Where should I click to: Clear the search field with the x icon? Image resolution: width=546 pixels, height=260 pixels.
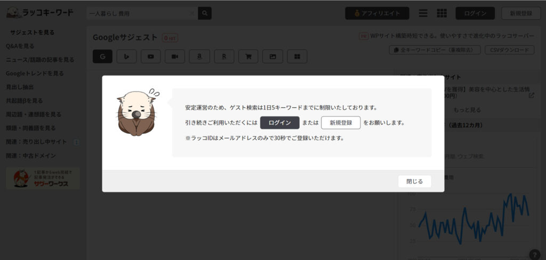[192, 13]
